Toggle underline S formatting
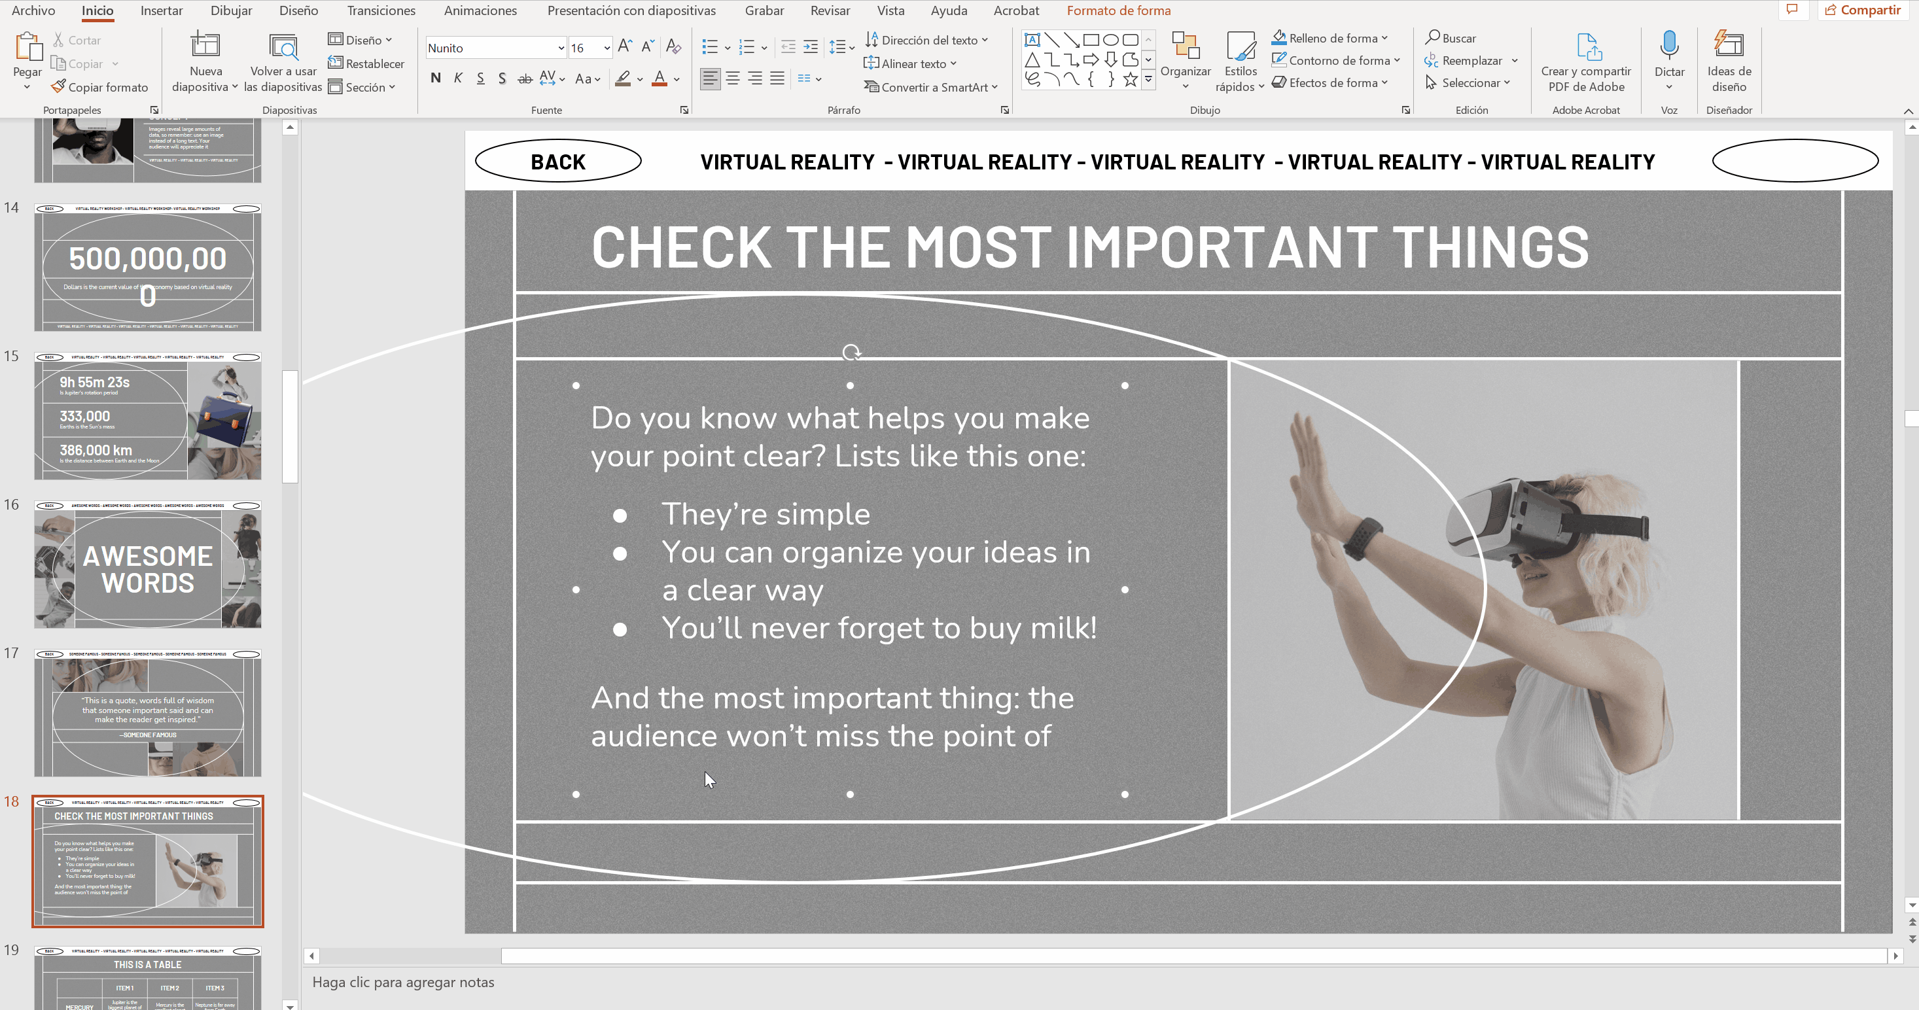 (480, 78)
